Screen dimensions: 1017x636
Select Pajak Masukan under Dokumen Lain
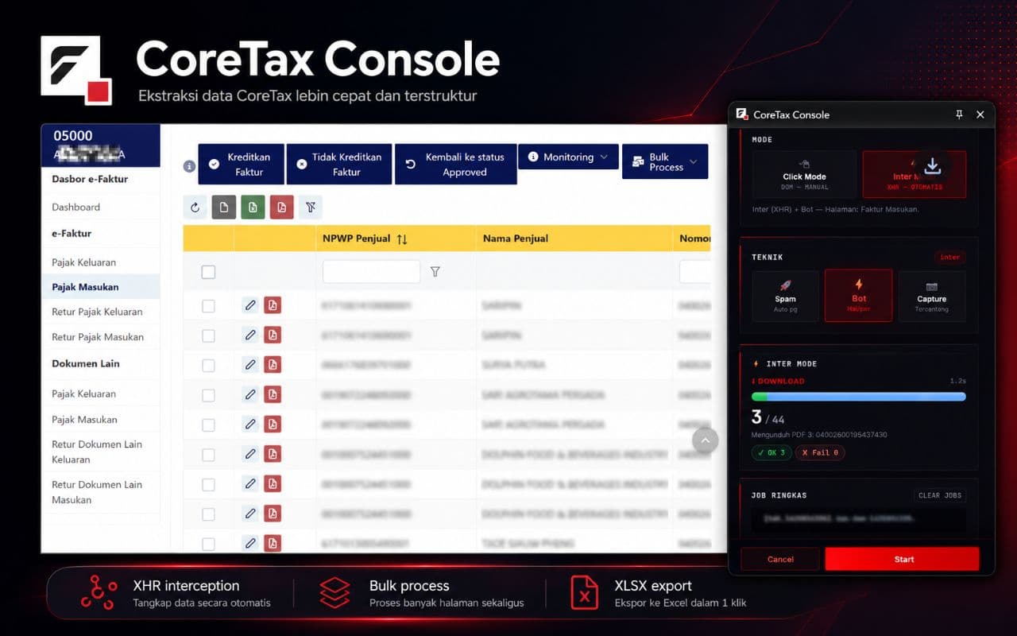point(84,419)
